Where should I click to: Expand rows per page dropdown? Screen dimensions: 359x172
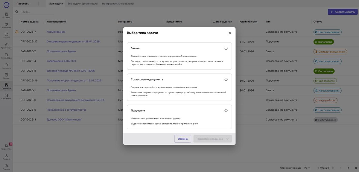pyautogui.click(x=307, y=168)
